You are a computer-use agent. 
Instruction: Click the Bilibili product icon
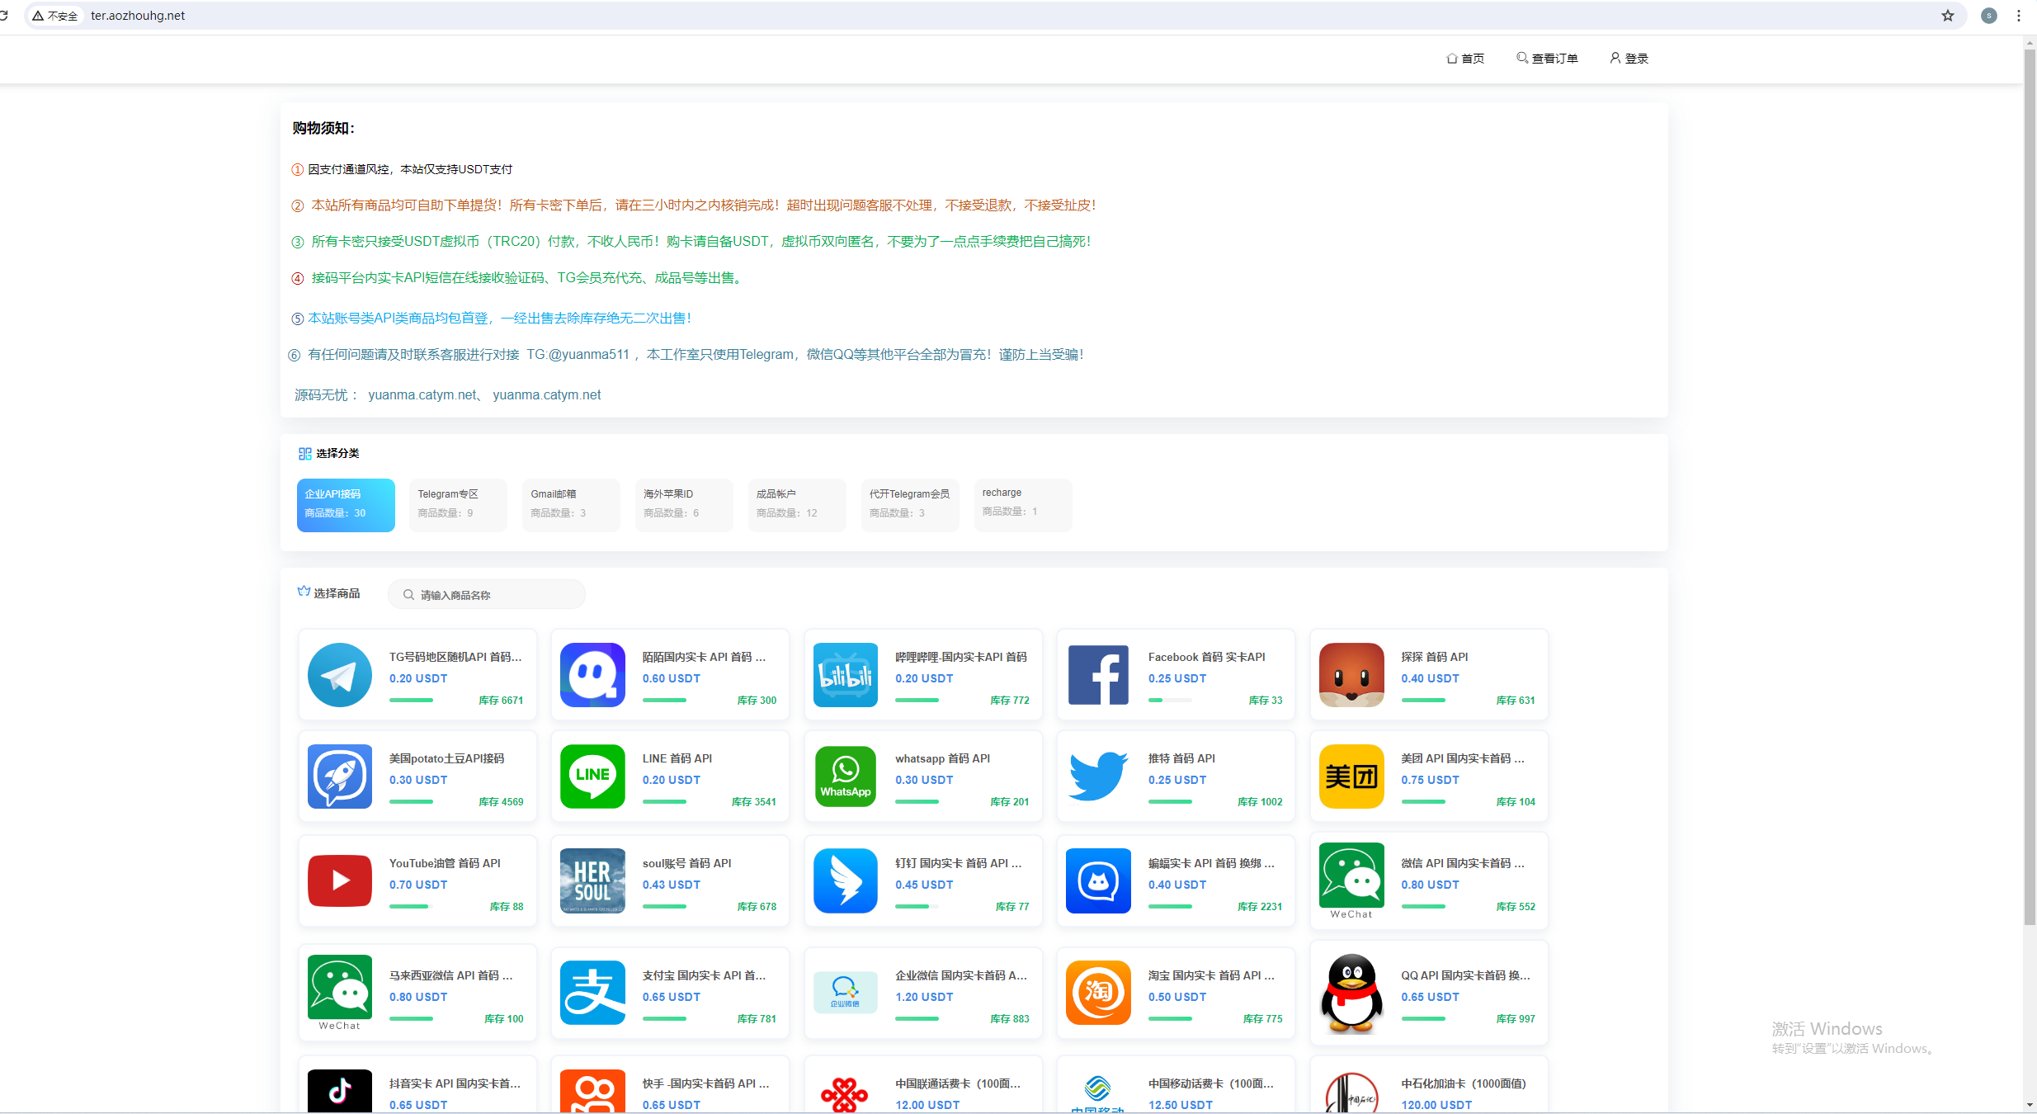[x=845, y=675]
